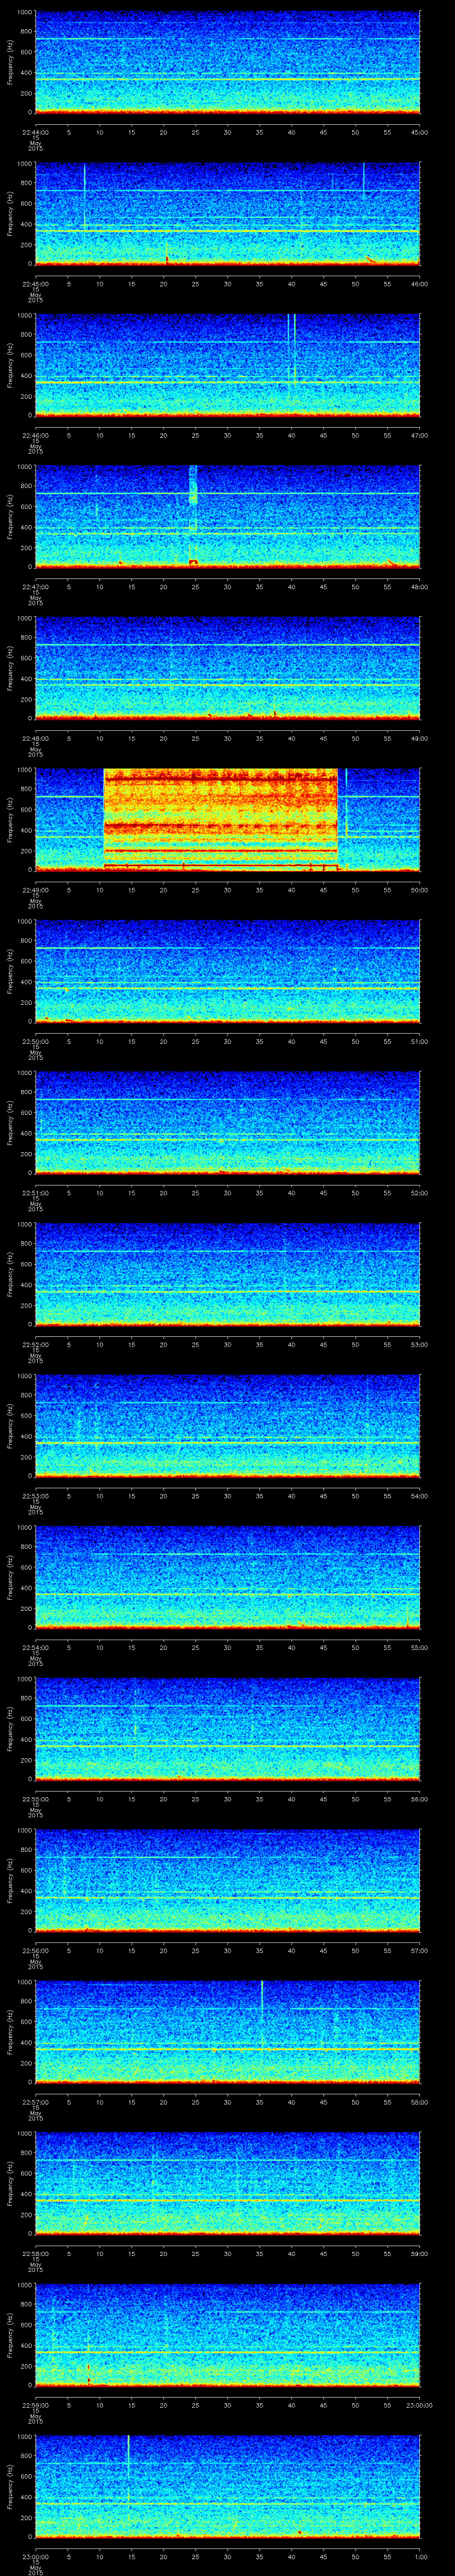455x2576 pixels.
Task: Select the 22:48:00 start time label
Action: click(x=35, y=738)
